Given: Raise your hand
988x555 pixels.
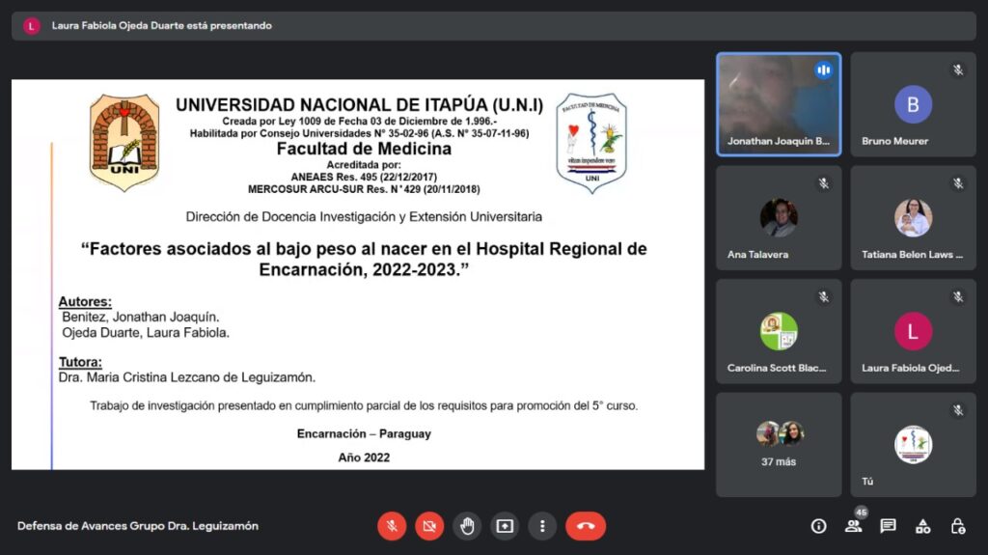Looking at the screenshot, I should point(467,526).
